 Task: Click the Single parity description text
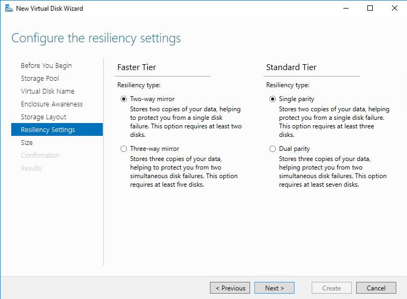coord(334,122)
